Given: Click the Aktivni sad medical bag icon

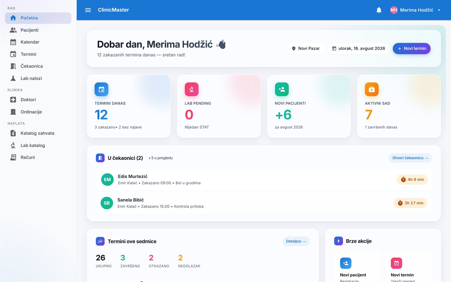Looking at the screenshot, I should [x=372, y=89].
